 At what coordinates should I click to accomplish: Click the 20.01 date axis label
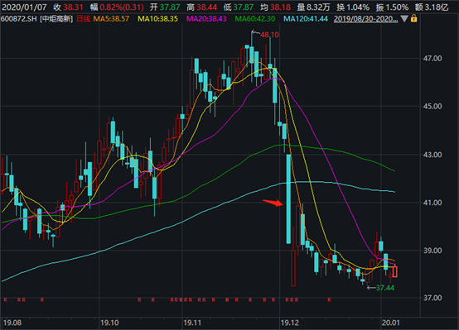391,323
